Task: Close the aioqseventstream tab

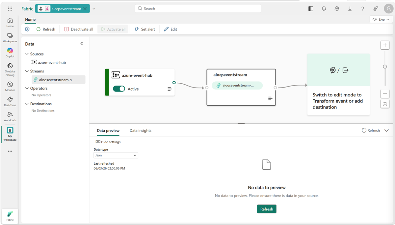Action: pos(85,9)
